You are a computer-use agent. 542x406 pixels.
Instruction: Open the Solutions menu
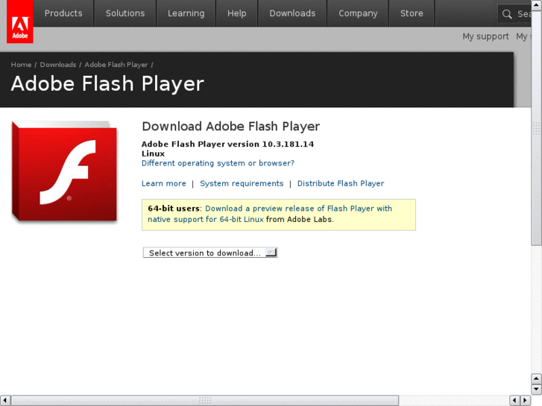125,13
